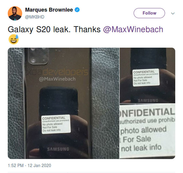Click the CONFIDENTIAL sticker in top-right photo
The height and width of the screenshot is (173, 183).
click(x=146, y=77)
